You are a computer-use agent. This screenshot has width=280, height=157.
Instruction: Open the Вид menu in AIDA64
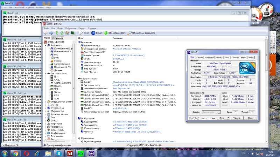click(x=53, y=28)
